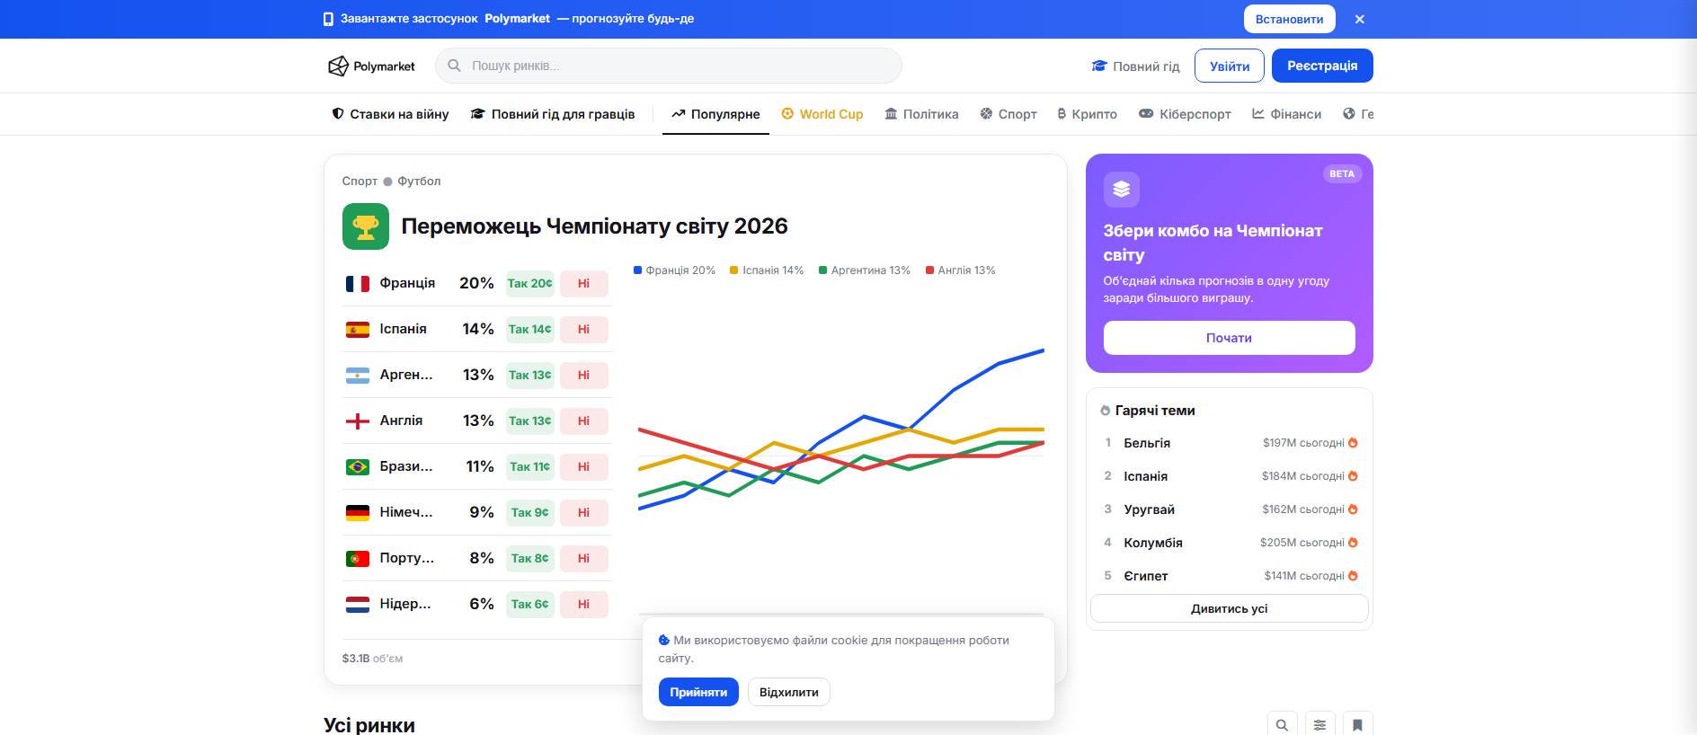Viewport: 1697px width, 735px height.
Task: Click the bookmark icon for saved markets
Action: (1358, 725)
